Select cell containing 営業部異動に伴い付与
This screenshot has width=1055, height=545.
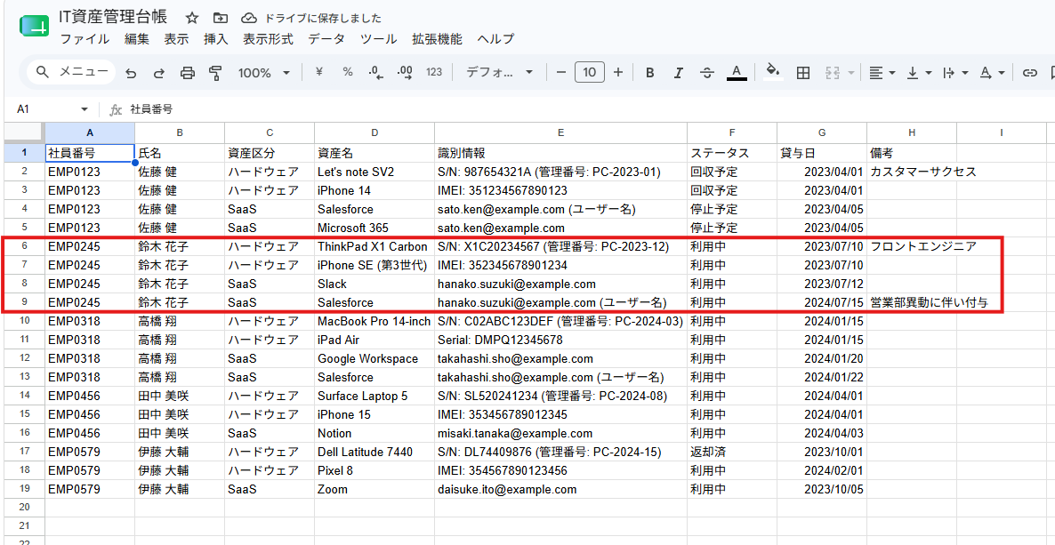click(912, 303)
